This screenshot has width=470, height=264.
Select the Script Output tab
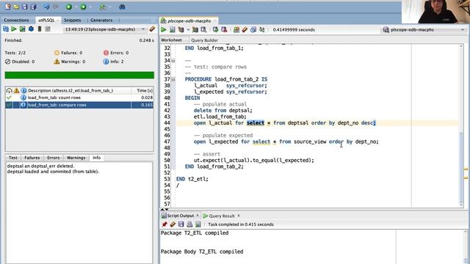coord(180,216)
